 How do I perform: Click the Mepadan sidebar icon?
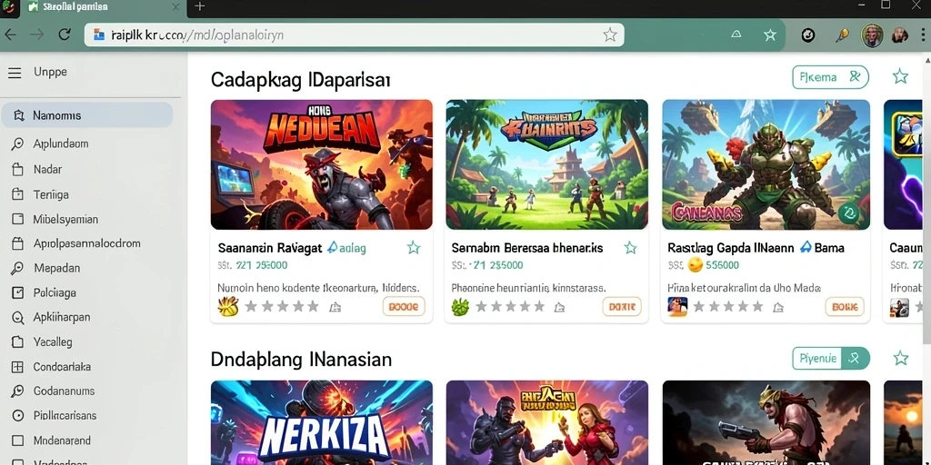(17, 268)
